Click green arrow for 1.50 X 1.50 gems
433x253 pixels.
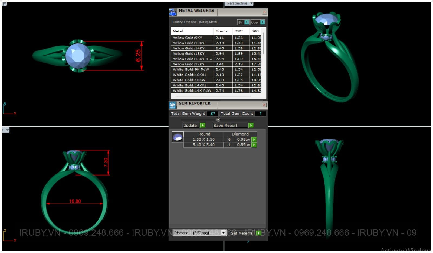pyautogui.click(x=254, y=140)
